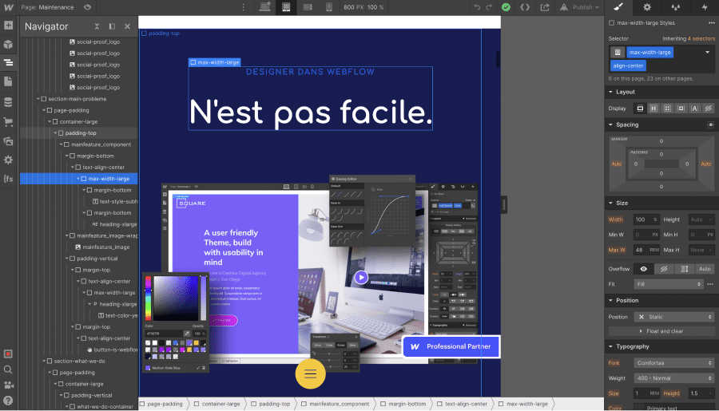Collapse the Layout section
This screenshot has width=719, height=411.
click(x=611, y=92)
